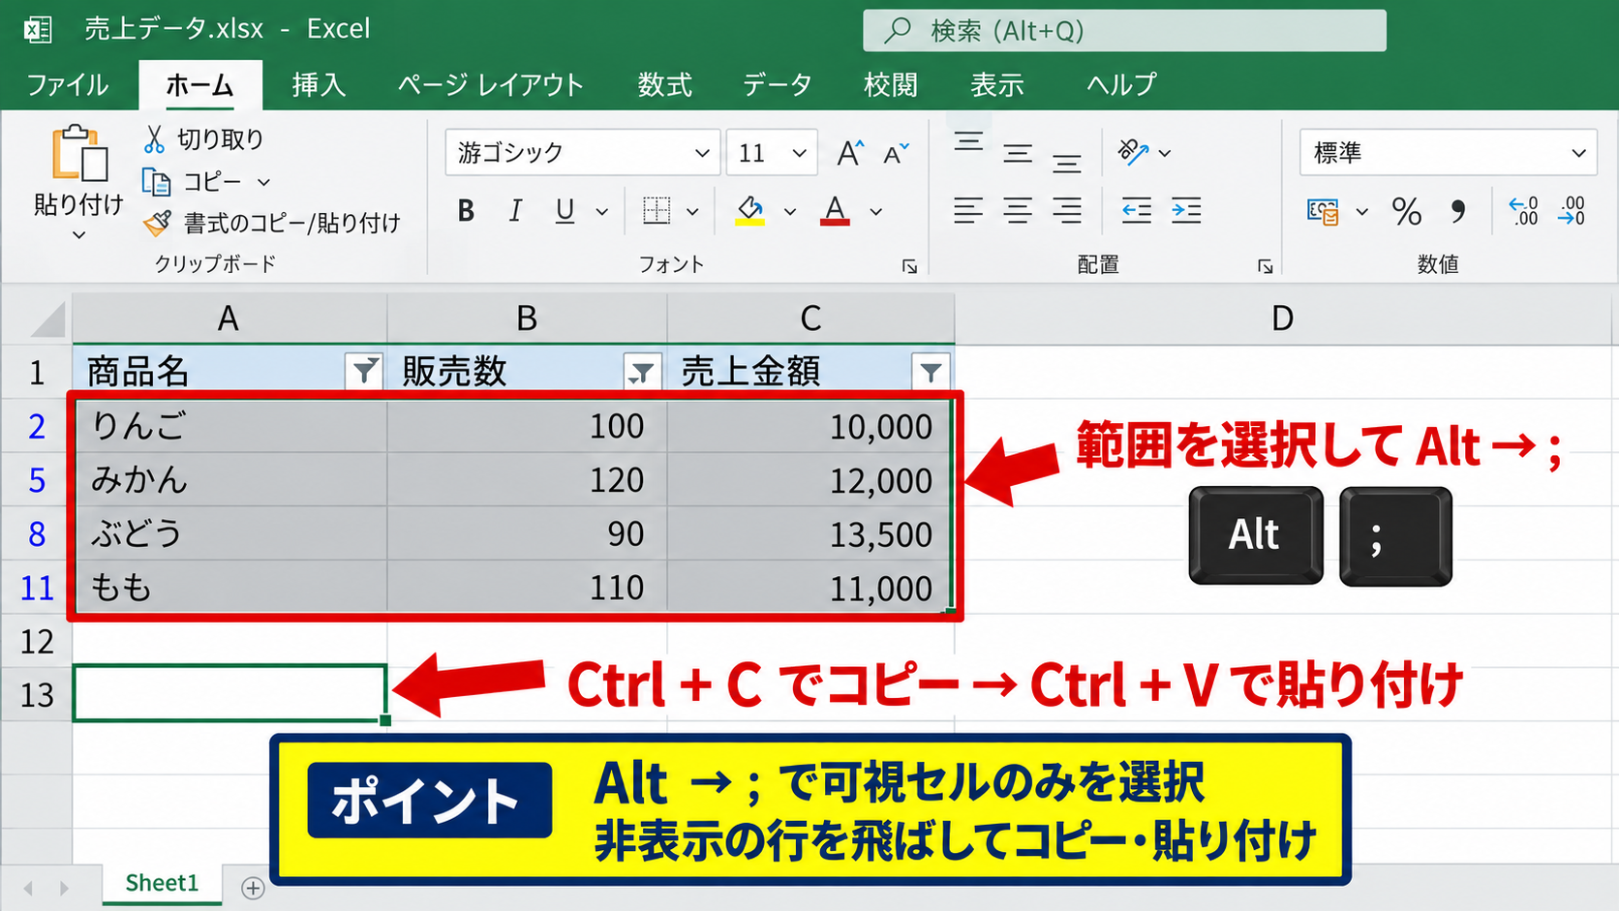Toggle italic formatting (I)

click(515, 210)
